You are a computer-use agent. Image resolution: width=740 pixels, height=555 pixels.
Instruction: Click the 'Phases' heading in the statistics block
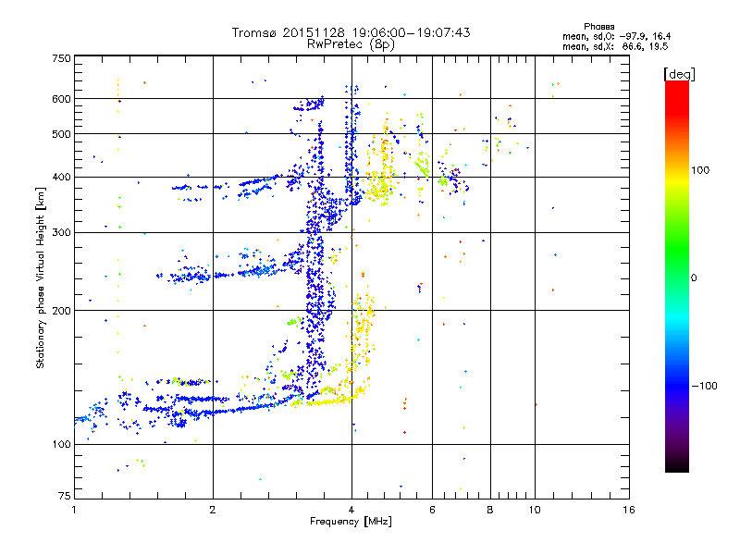[598, 27]
